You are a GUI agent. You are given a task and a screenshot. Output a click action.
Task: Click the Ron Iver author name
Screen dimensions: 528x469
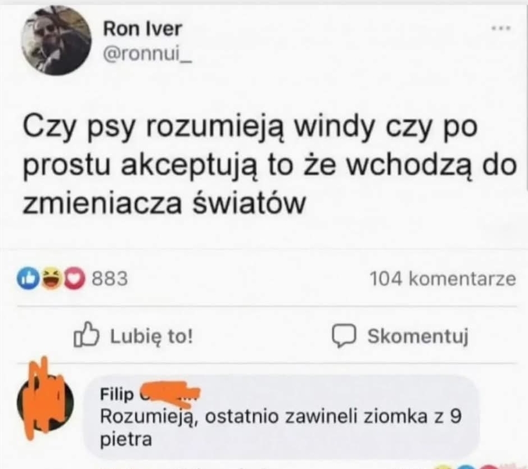point(142,29)
